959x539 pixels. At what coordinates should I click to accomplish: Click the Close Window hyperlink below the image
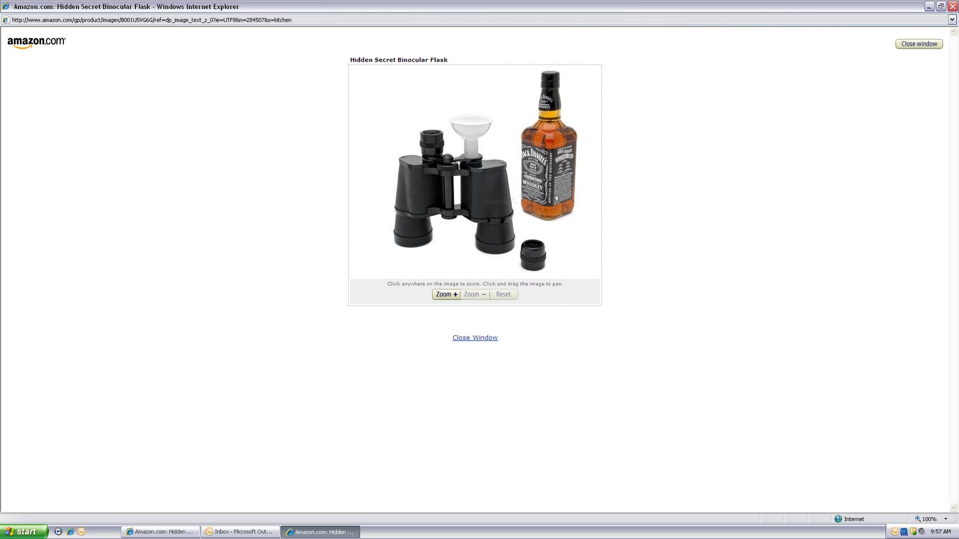click(475, 338)
